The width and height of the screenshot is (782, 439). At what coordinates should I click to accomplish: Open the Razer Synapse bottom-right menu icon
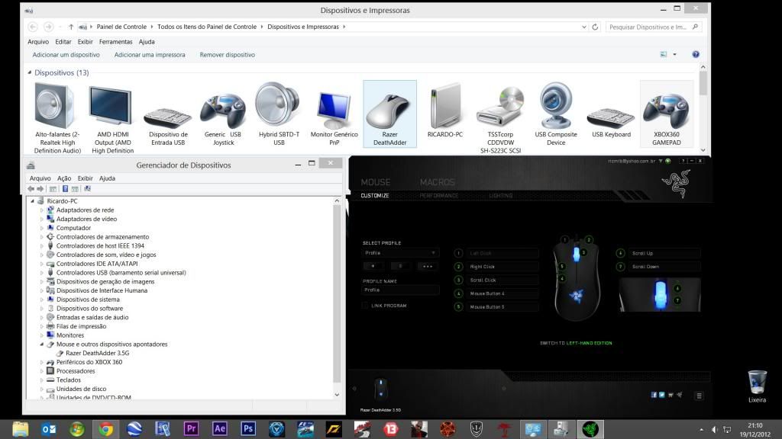click(699, 396)
